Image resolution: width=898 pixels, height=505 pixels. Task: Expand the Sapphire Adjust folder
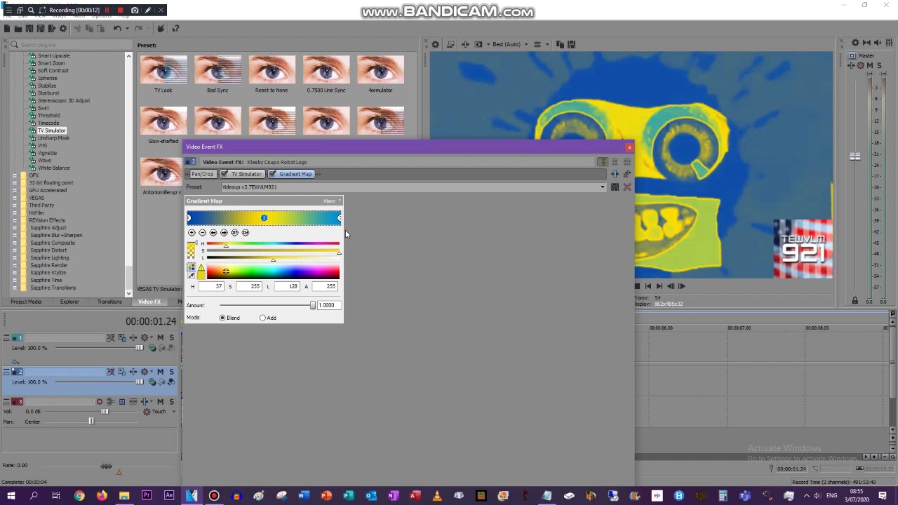click(x=15, y=228)
